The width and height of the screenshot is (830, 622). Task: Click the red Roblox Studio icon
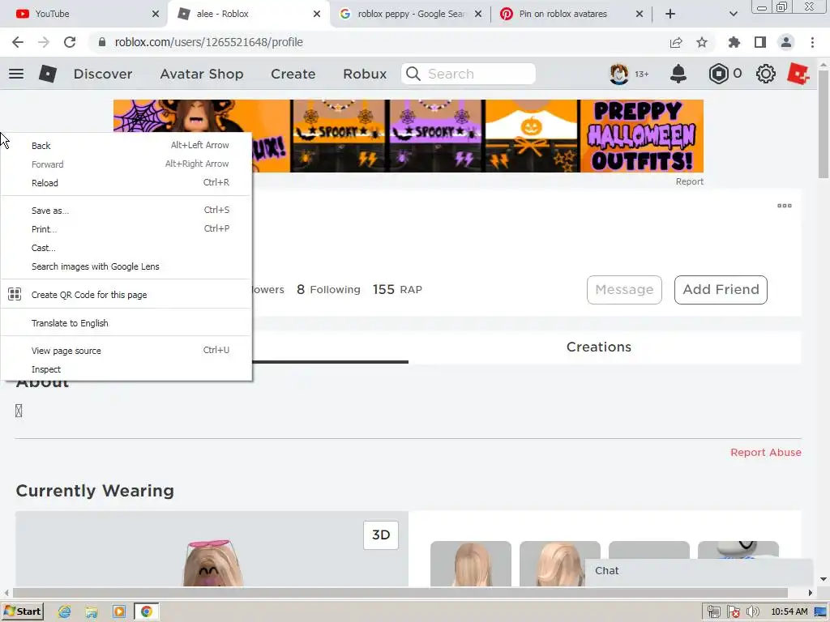coord(798,74)
